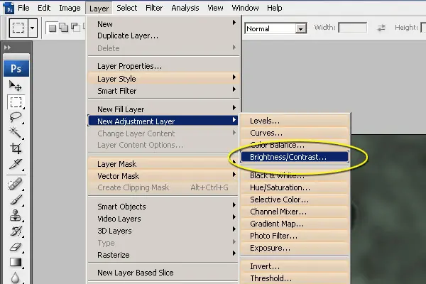Close the open Layer menu
Screen dimensions: 426x284
[x=99, y=8]
